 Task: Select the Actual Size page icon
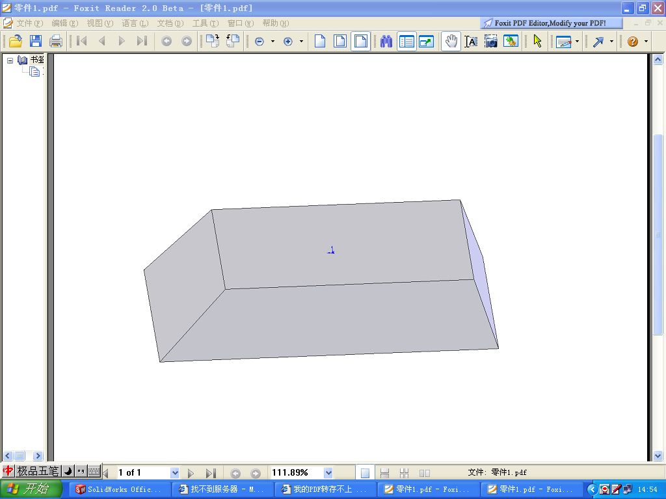coord(320,41)
